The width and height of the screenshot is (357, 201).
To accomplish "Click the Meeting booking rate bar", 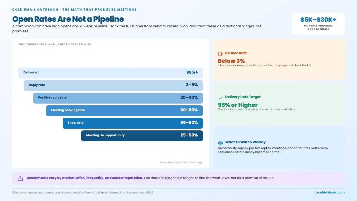I will [x=124, y=111].
